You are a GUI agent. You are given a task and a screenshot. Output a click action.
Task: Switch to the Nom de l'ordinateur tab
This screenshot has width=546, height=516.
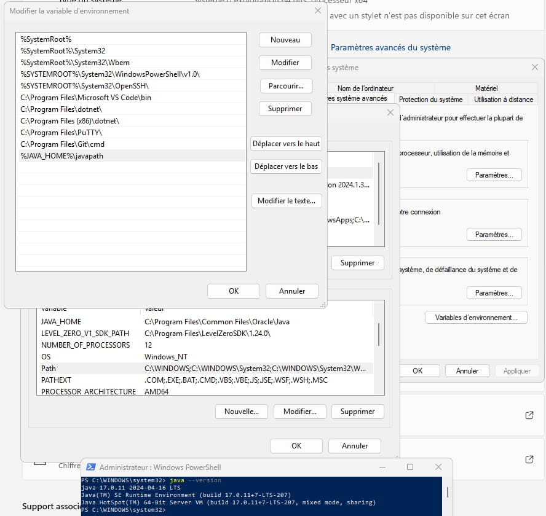[365, 88]
